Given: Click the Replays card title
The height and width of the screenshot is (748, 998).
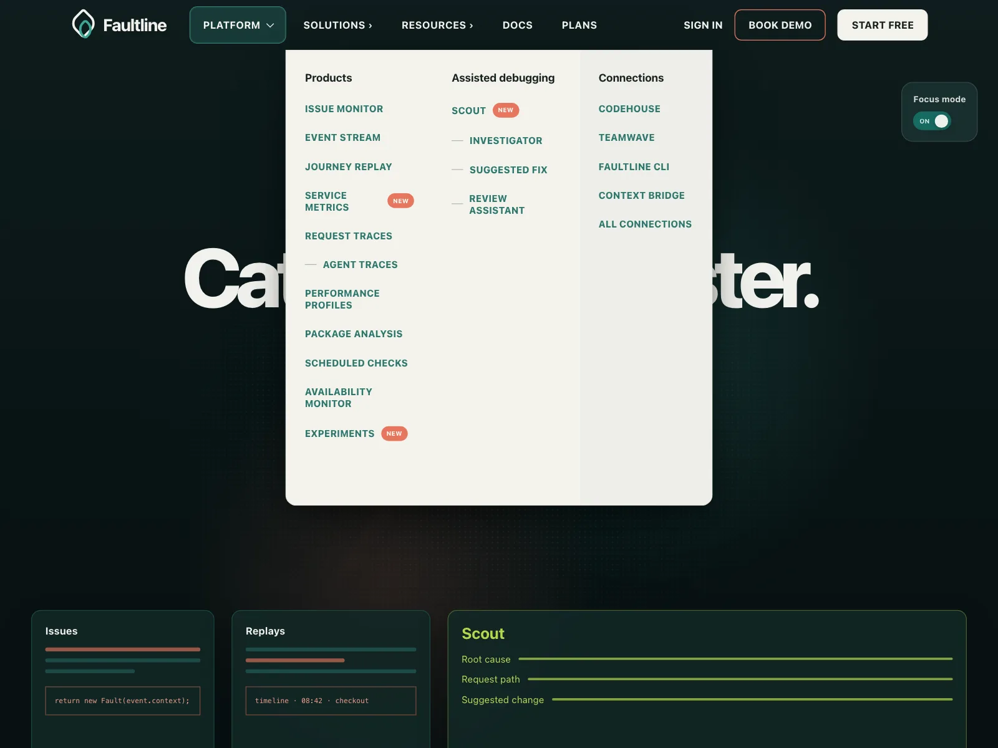Looking at the screenshot, I should pyautogui.click(x=265, y=631).
